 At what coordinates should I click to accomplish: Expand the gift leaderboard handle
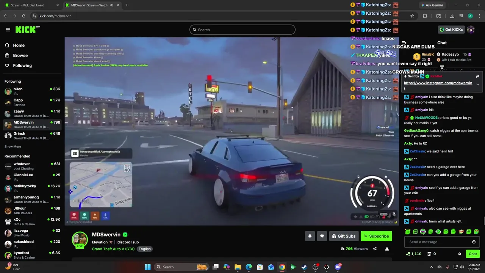pyautogui.click(x=442, y=67)
